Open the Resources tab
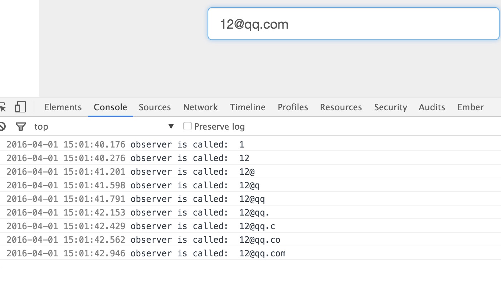The image size is (501, 285). pos(341,107)
